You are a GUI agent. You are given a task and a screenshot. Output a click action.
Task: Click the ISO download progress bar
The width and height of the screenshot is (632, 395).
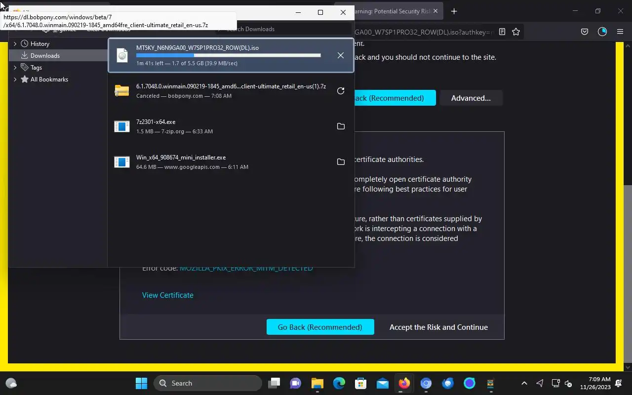[228, 55]
